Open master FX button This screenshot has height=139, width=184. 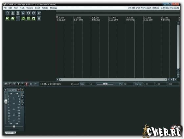22,104
